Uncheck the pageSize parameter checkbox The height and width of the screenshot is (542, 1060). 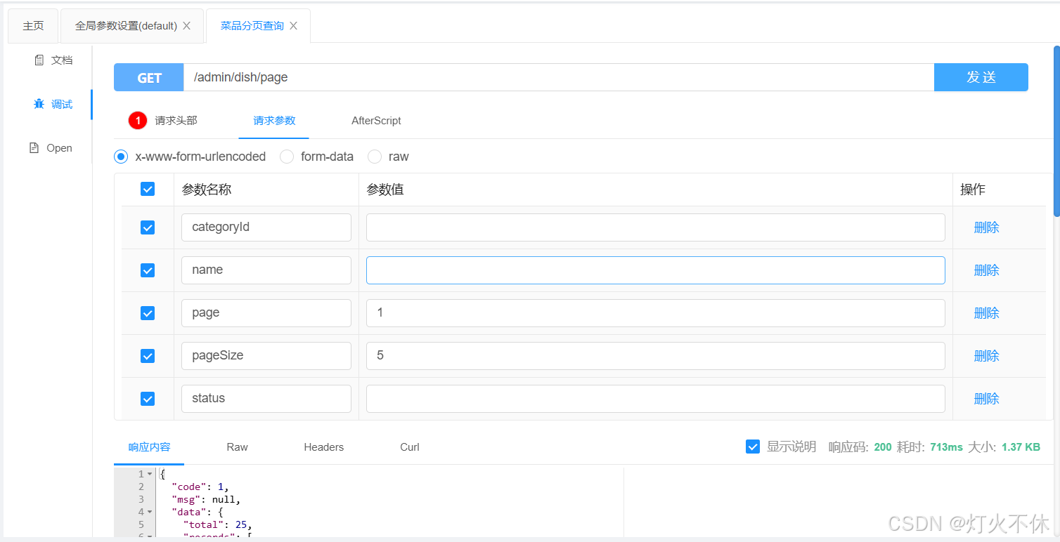click(x=148, y=356)
